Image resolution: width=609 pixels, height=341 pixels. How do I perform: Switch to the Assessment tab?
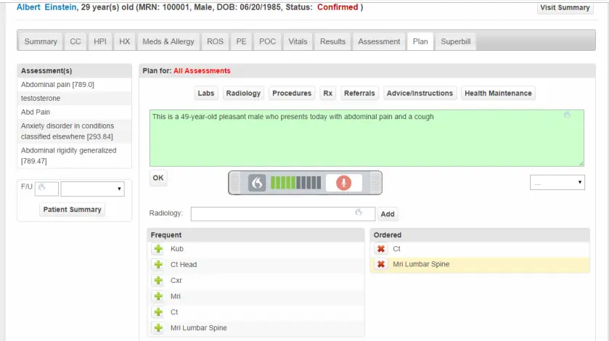pos(379,41)
